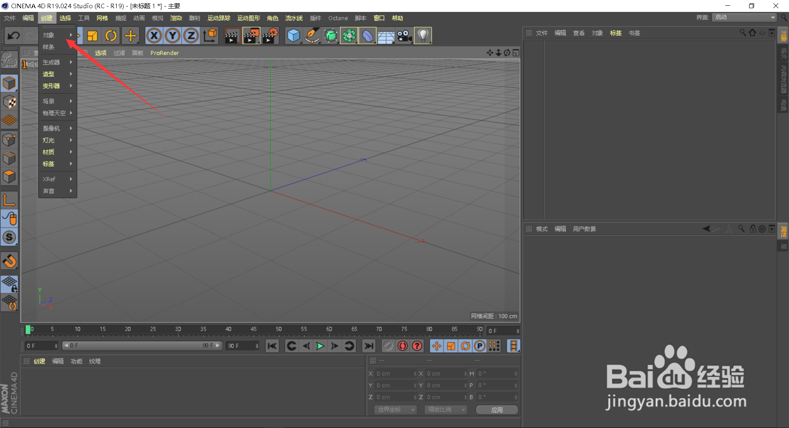This screenshot has width=789, height=428.
Task: Switch to Points mode
Action: pos(9,140)
